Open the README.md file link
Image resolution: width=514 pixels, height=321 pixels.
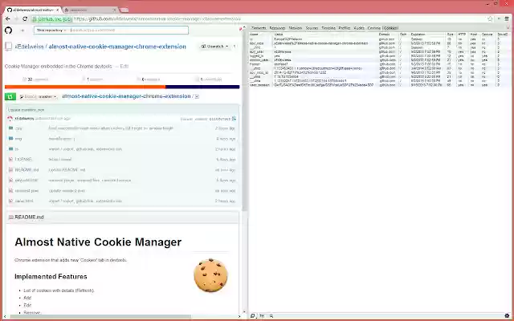[27, 169]
